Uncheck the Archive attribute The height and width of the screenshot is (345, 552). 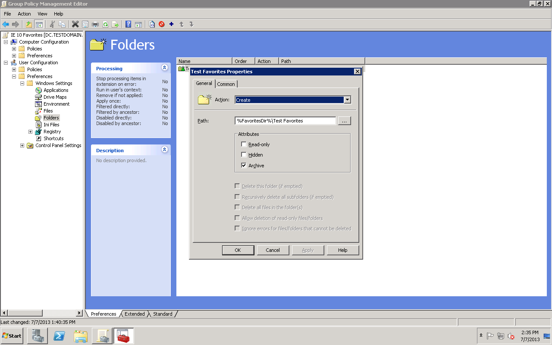click(244, 165)
